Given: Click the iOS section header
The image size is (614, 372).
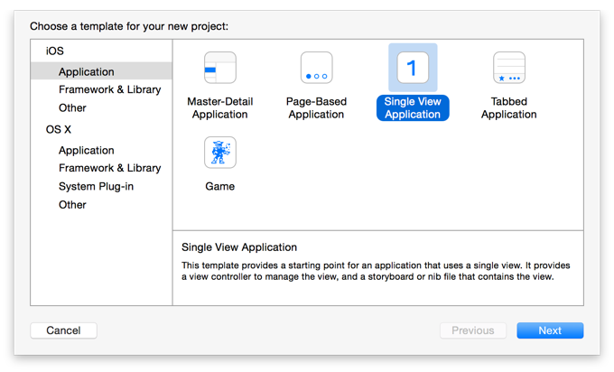Looking at the screenshot, I should click(54, 51).
